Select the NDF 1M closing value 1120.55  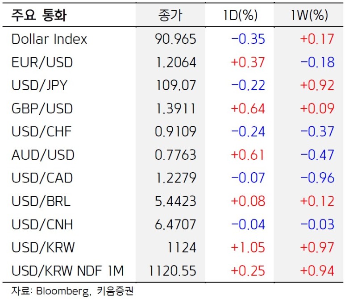point(172,270)
